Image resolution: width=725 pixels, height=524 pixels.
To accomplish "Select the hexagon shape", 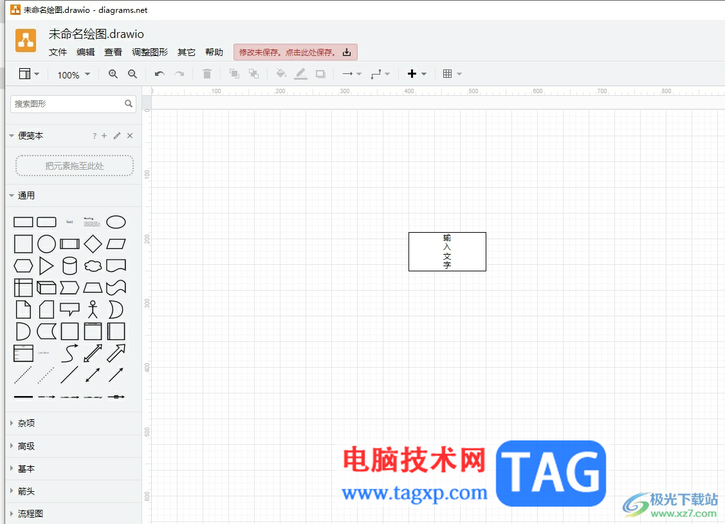I will coord(23,266).
